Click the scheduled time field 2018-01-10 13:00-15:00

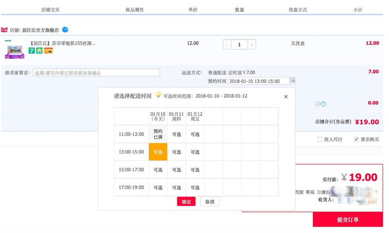pyautogui.click(x=259, y=81)
